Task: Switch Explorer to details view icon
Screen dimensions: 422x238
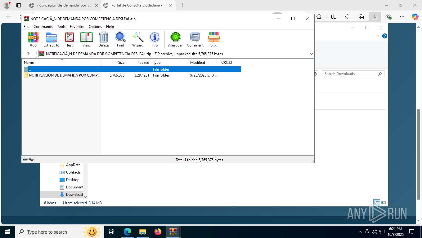Action: (377, 203)
